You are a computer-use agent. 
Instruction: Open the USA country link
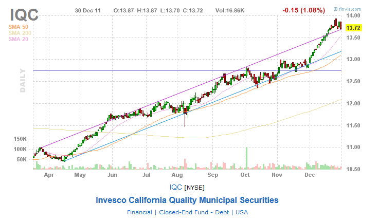point(242,212)
